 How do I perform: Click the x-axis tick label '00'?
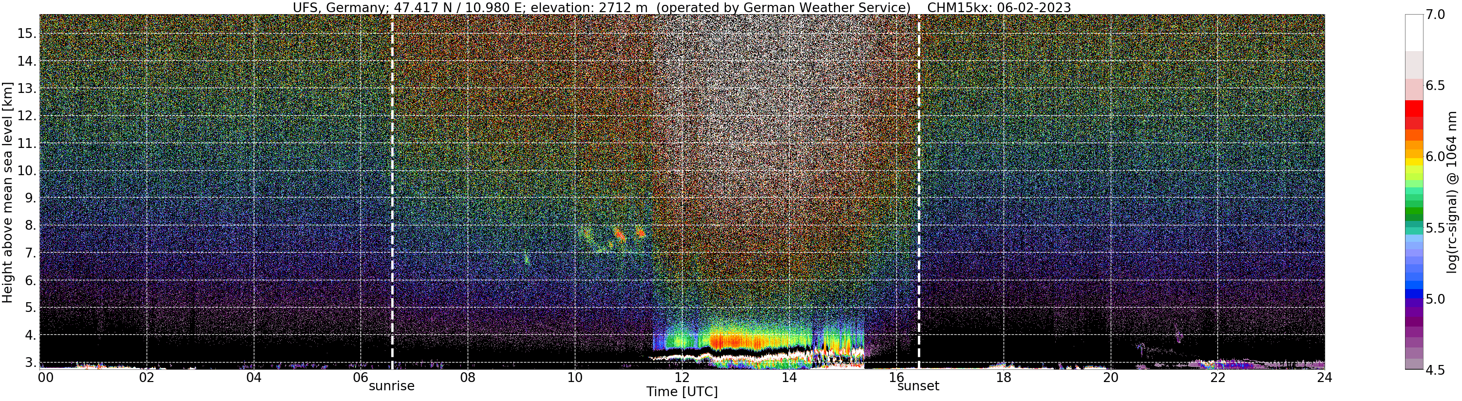45,377
